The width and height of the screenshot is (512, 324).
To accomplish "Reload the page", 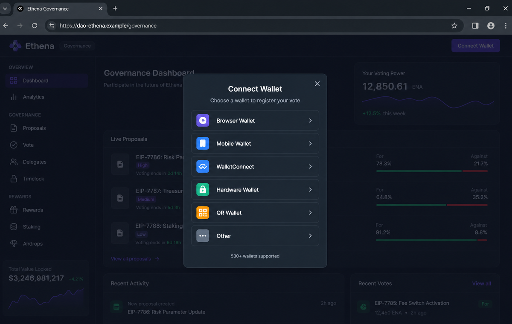I will coord(35,26).
